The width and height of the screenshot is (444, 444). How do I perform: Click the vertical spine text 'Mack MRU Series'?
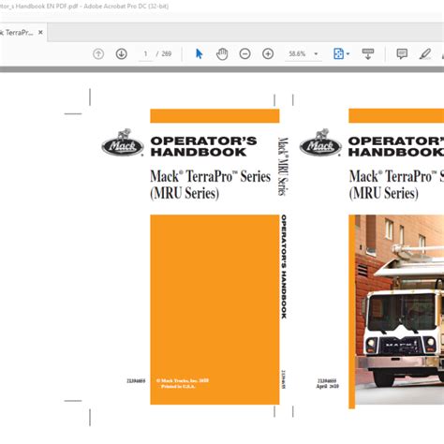tap(283, 167)
